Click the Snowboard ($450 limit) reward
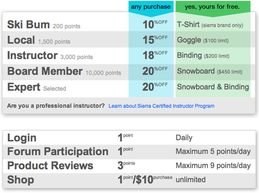Screen dimensions: 259x193 pos(209,72)
